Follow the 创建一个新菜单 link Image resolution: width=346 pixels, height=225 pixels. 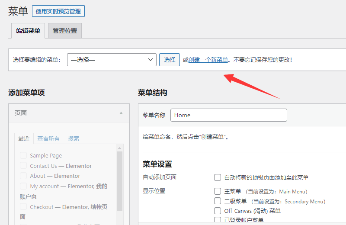[208, 60]
